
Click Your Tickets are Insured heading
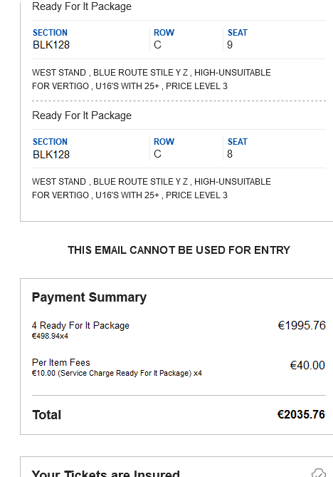(106, 473)
